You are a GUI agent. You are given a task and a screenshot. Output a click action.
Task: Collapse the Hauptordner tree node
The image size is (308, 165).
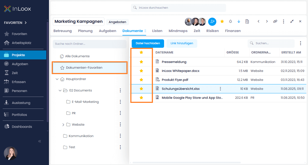coord(57,79)
